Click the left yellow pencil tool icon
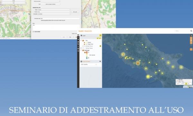Viewport: 193px width, 116px height. click(98, 38)
